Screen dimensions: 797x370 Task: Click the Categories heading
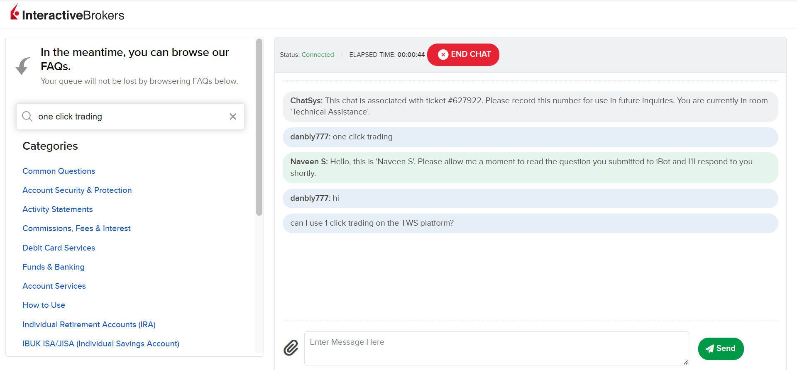tap(50, 146)
